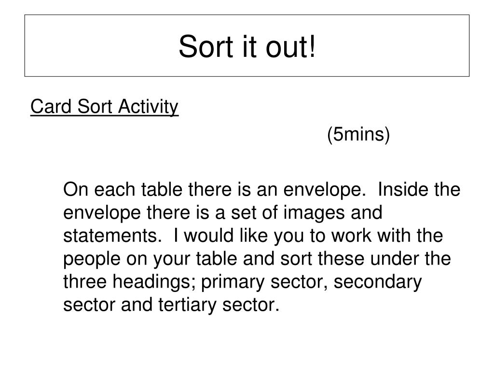This screenshot has width=494, height=370.
Task: Click the '(5mins)' time label
Action: click(358, 135)
